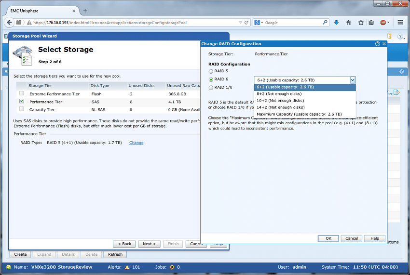Choose 14+2 (Not enough disks) option
Screen dimensions: 410x275
[x=305, y=107]
